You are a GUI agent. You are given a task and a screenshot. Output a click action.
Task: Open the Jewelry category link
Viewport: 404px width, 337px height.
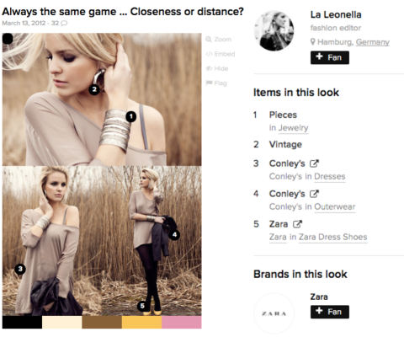(x=293, y=128)
